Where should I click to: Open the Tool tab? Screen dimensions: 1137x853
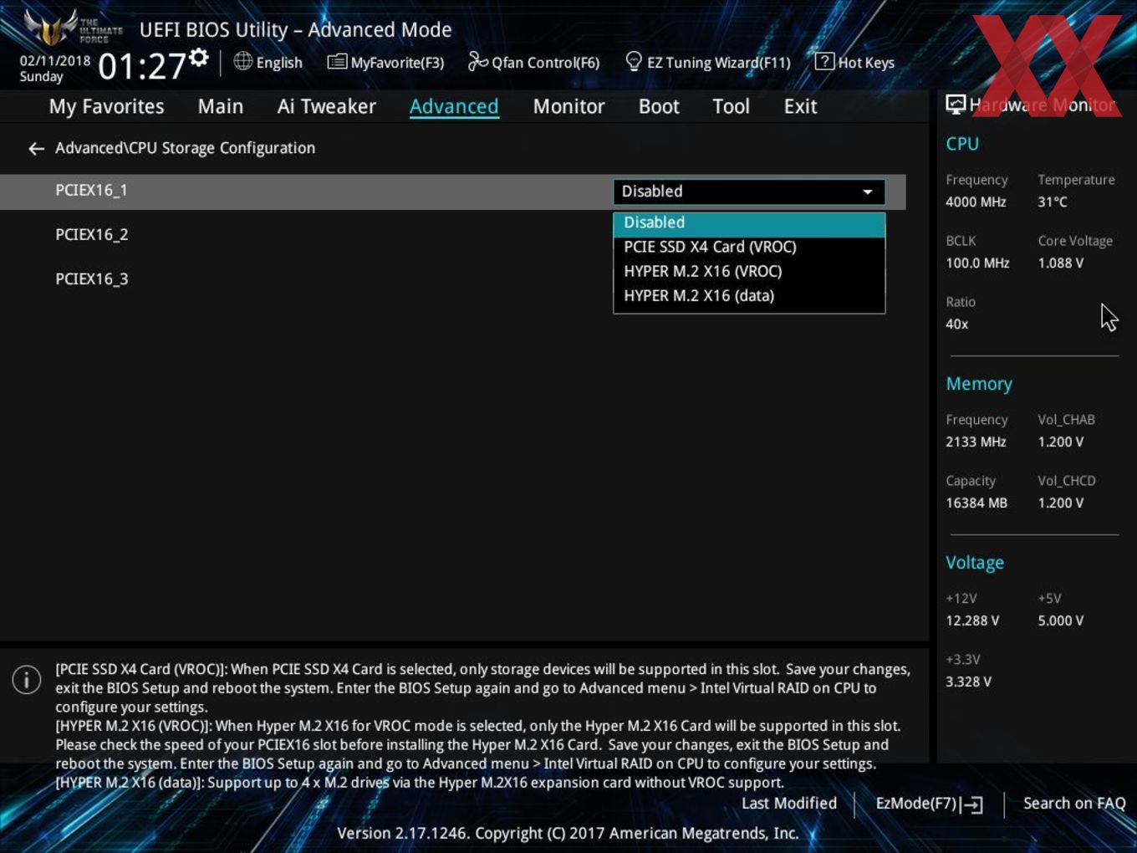[731, 106]
